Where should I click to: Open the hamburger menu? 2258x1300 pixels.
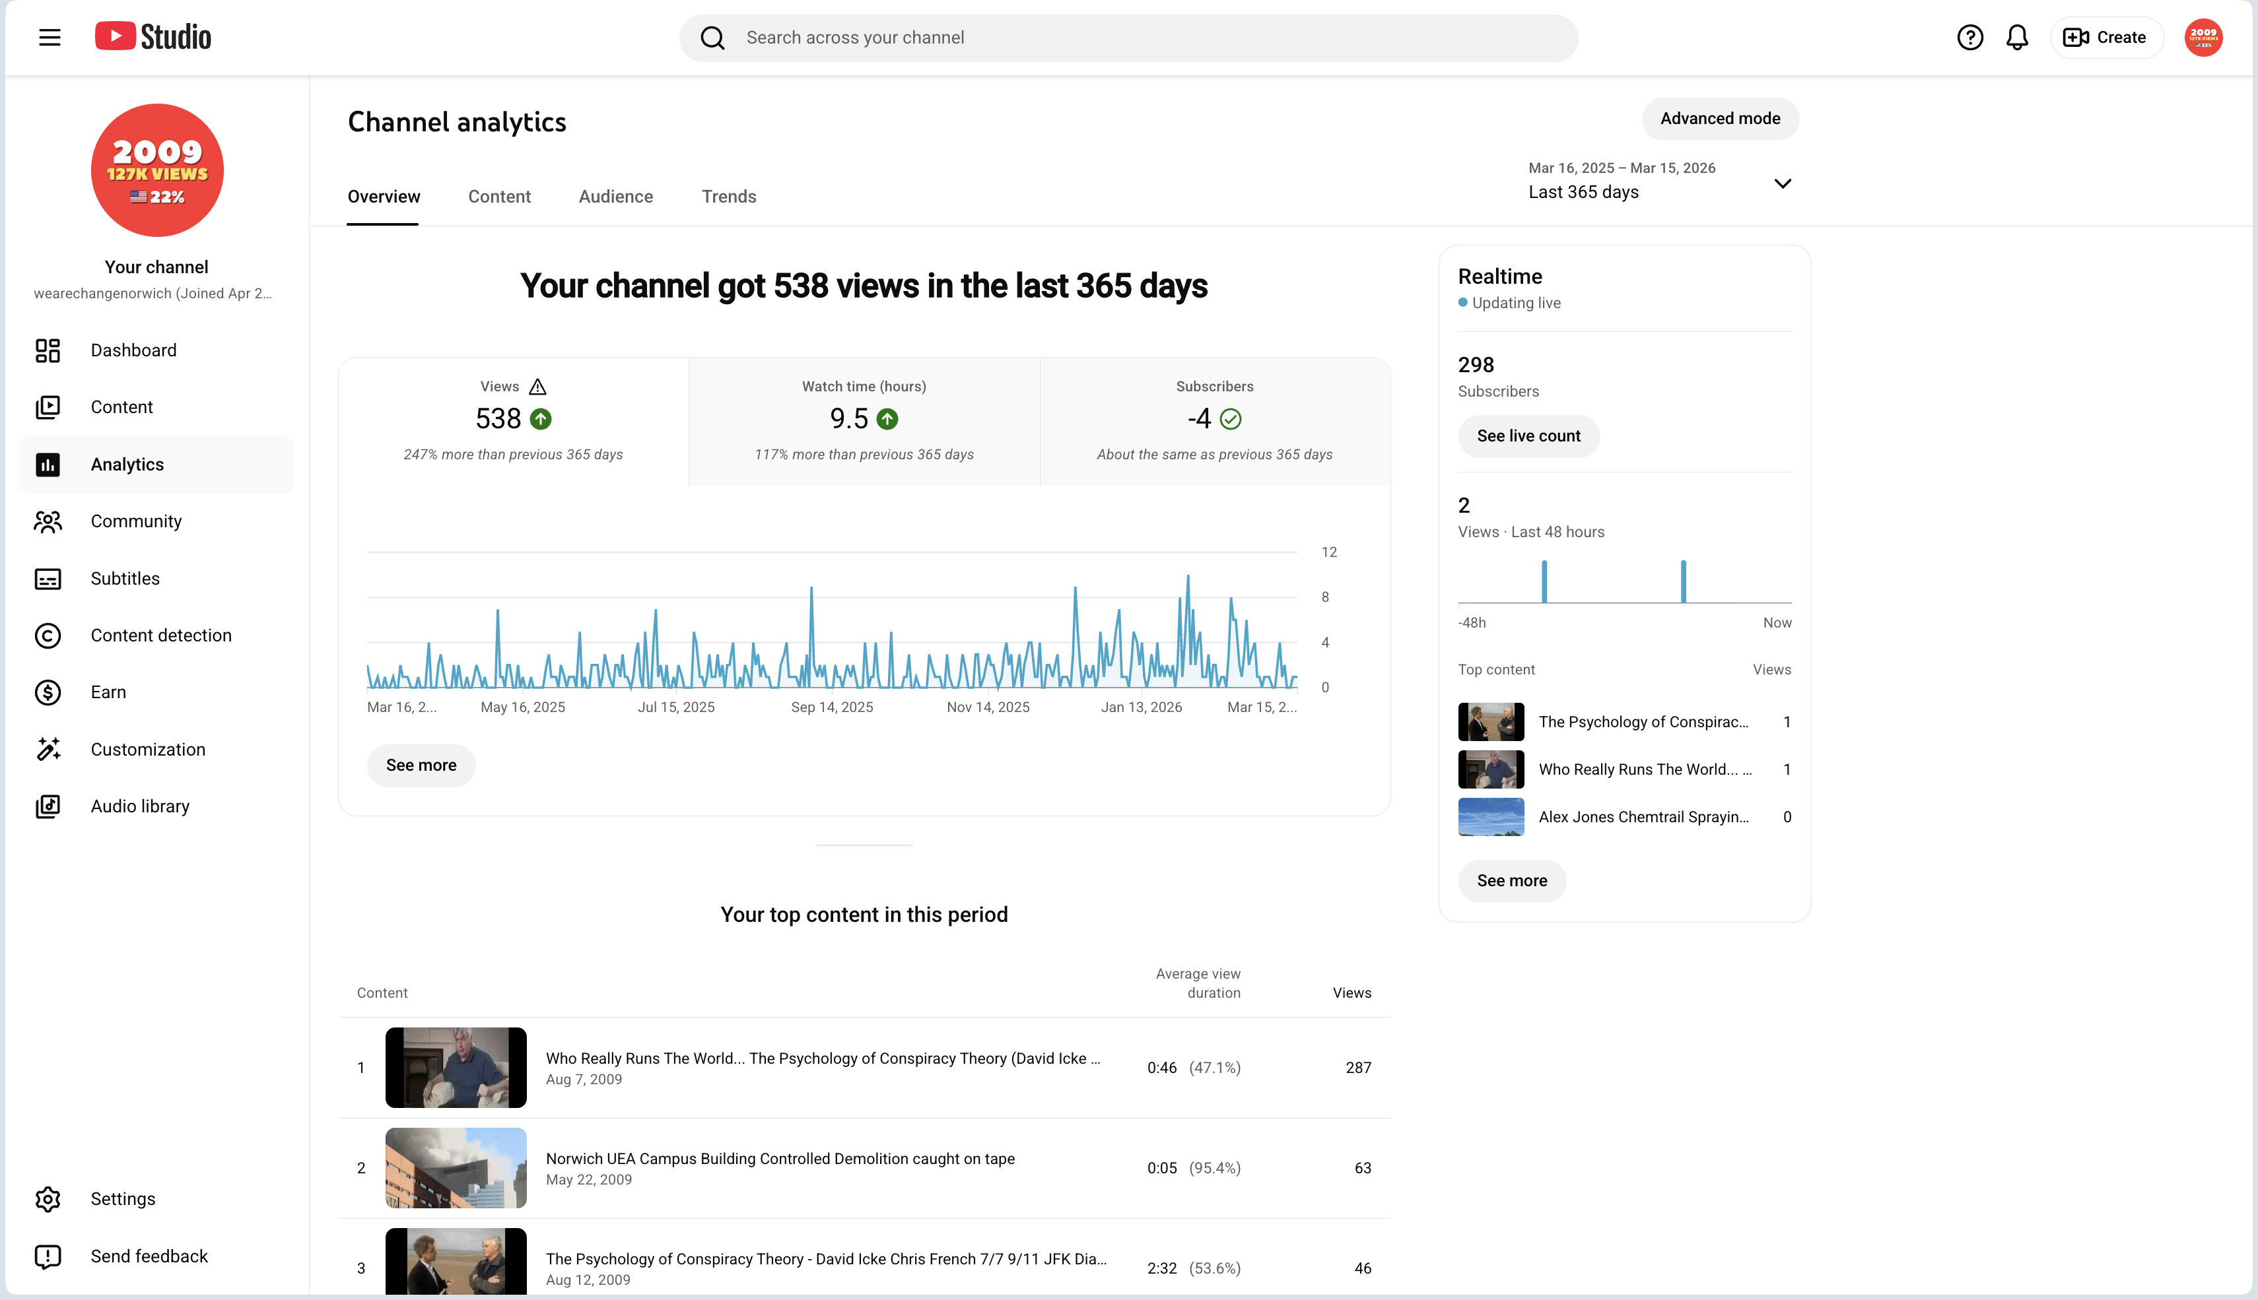pyautogui.click(x=50, y=38)
